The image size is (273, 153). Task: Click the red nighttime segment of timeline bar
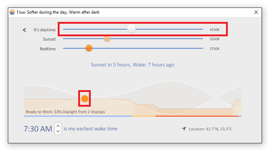(197, 116)
